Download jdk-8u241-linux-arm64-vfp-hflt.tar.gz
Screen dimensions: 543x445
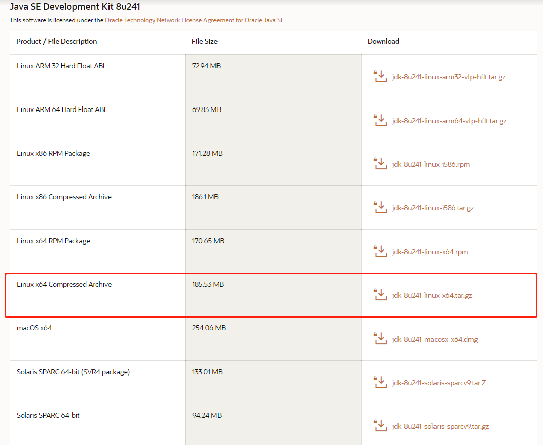449,121
